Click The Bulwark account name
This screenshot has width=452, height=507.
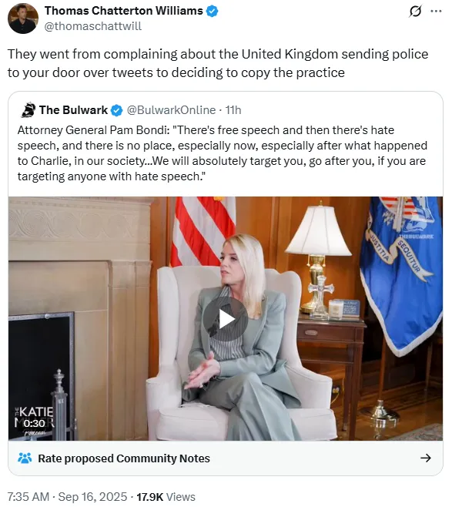(x=73, y=110)
